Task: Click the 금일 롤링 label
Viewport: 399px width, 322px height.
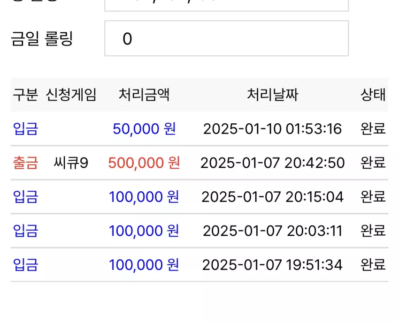Action: pos(42,38)
